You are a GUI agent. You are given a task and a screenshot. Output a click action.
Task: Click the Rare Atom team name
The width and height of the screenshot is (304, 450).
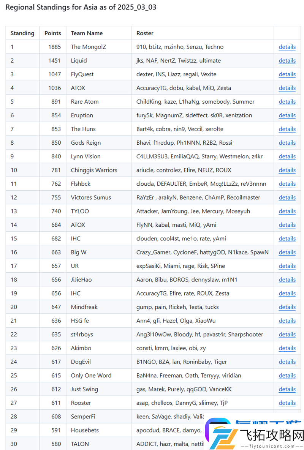pyautogui.click(x=85, y=102)
